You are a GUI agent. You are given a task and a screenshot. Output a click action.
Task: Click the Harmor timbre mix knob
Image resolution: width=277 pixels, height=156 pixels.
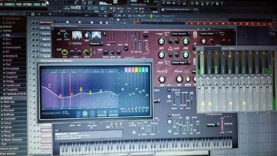click(87, 36)
